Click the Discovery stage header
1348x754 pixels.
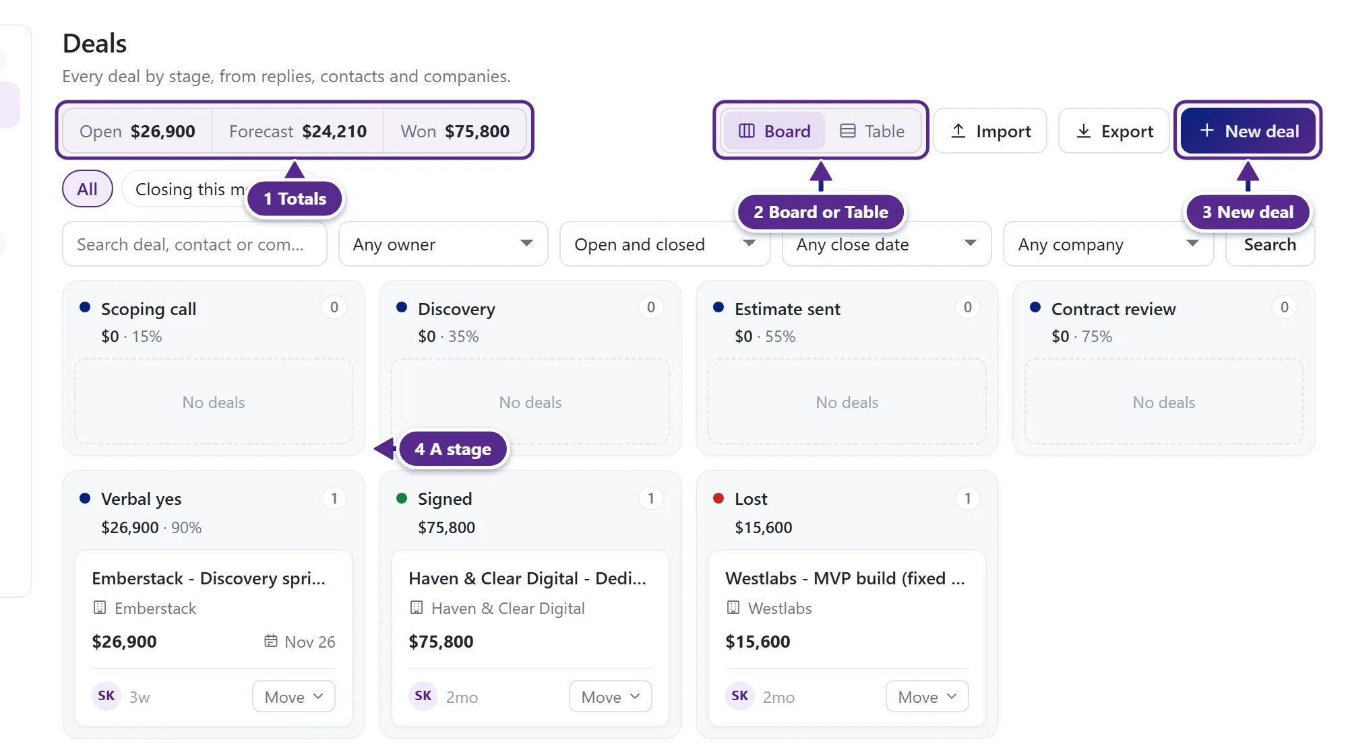pos(456,309)
